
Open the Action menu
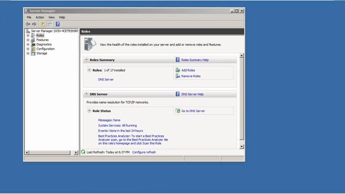[40, 17]
